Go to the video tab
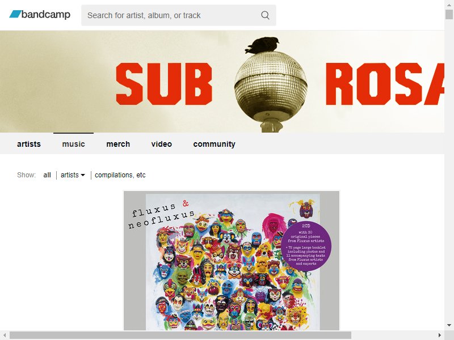 click(x=162, y=144)
